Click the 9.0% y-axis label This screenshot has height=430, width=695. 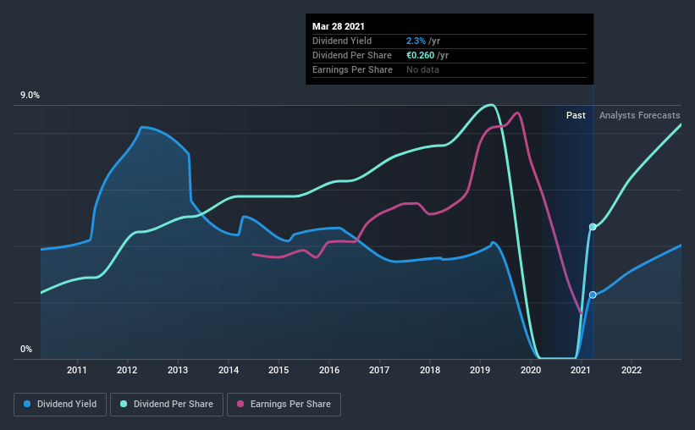(30, 96)
